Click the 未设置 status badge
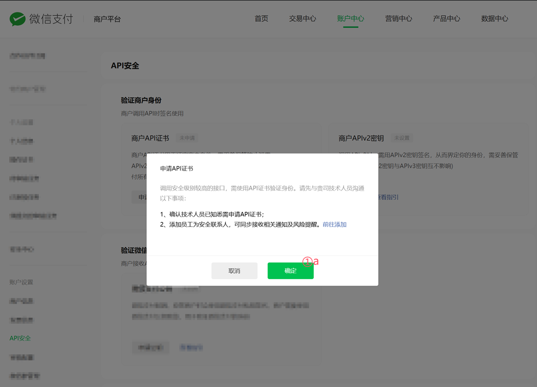The height and width of the screenshot is (387, 537). point(401,138)
